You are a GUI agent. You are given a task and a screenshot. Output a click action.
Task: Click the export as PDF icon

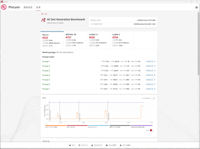pyautogui.click(x=107, y=145)
